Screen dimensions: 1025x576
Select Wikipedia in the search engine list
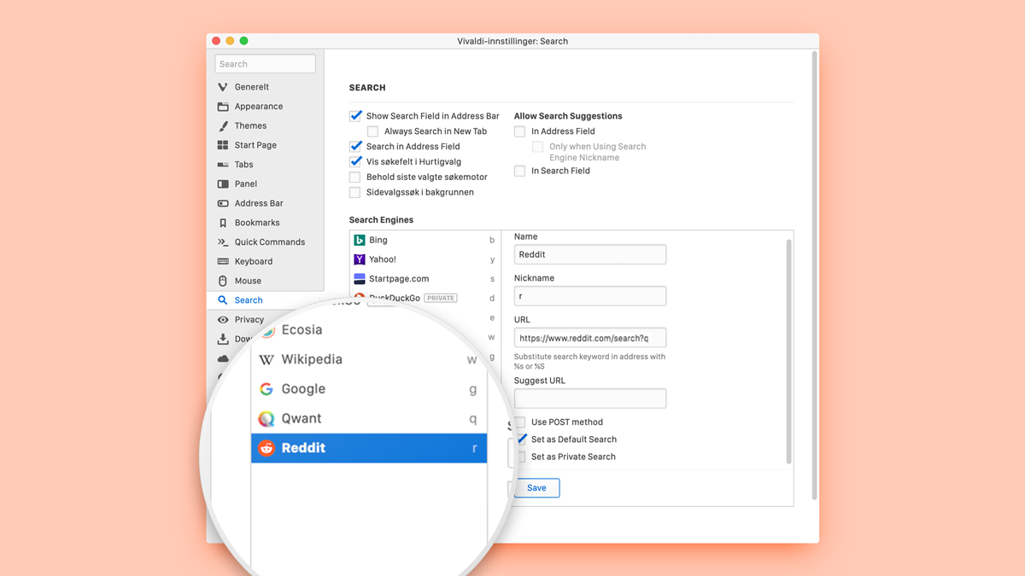click(369, 359)
